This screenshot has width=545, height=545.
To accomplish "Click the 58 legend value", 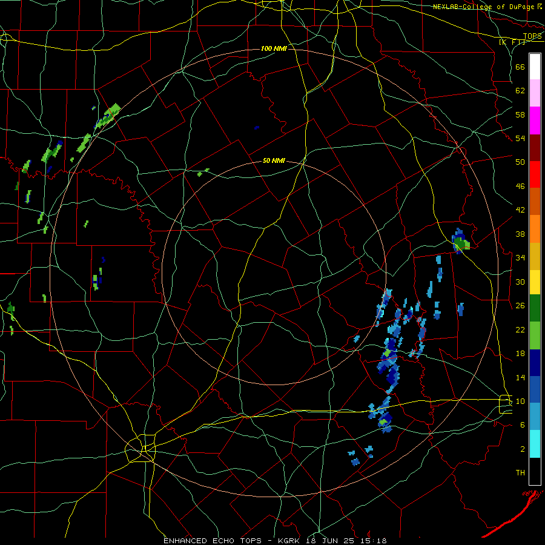I will [x=520, y=114].
